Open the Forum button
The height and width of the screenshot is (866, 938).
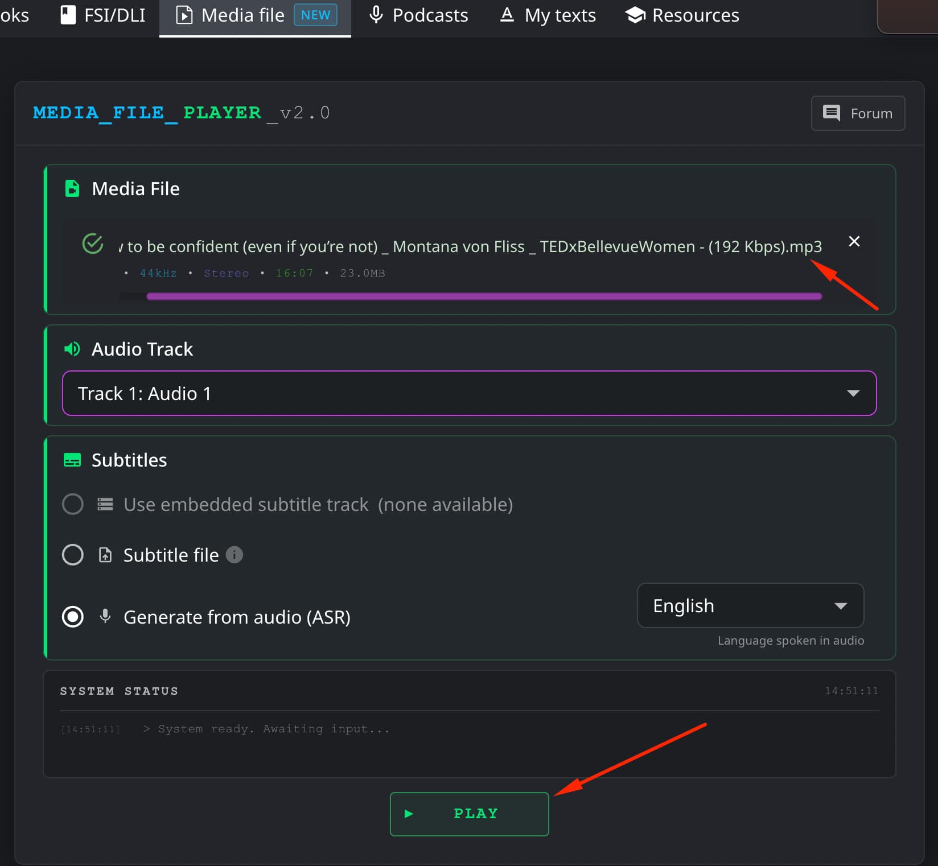(858, 113)
